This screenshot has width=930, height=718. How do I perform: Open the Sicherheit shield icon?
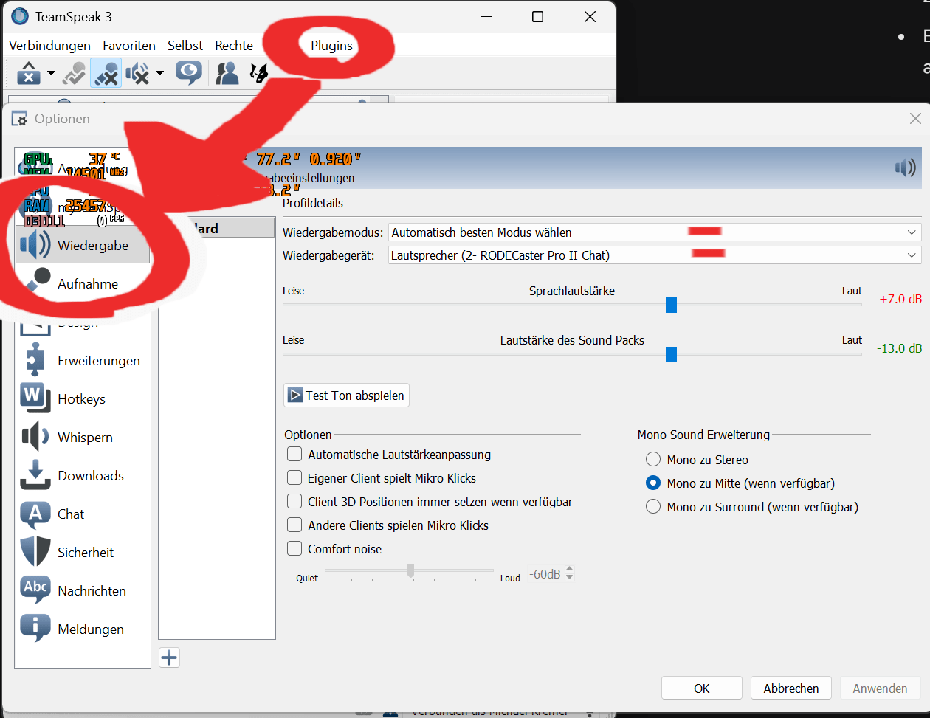click(35, 553)
